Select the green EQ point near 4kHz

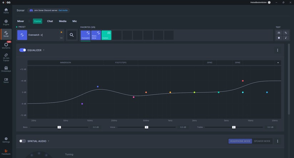(x=219, y=92)
